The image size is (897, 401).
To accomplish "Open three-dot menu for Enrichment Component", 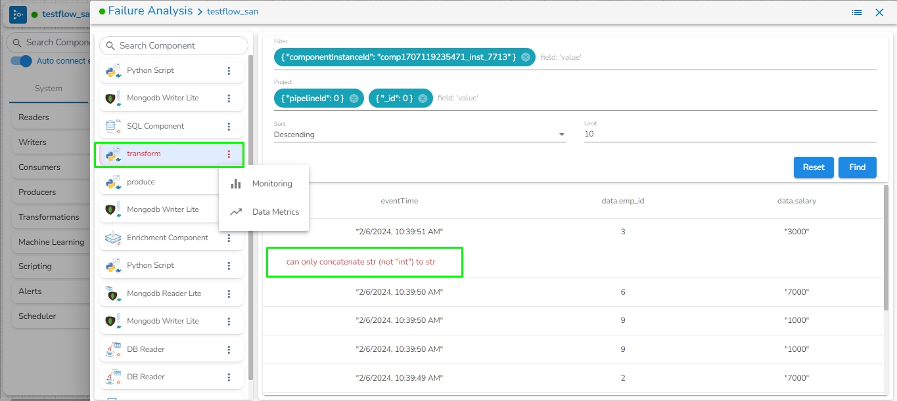I will point(229,238).
